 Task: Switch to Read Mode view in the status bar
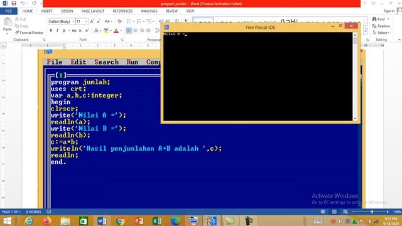click(323, 212)
